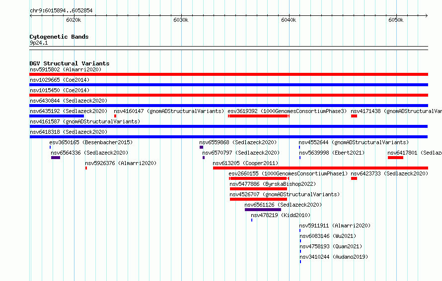Select the nsv4171438 gnomAD red marker

(354, 116)
